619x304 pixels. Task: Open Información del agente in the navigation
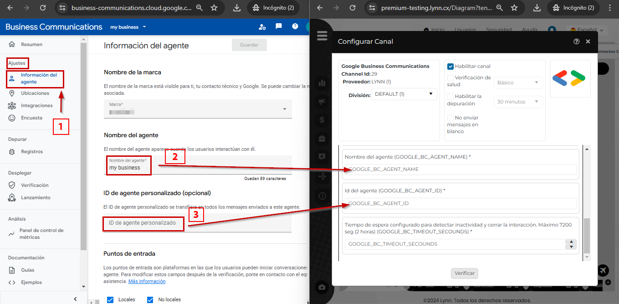35,78
